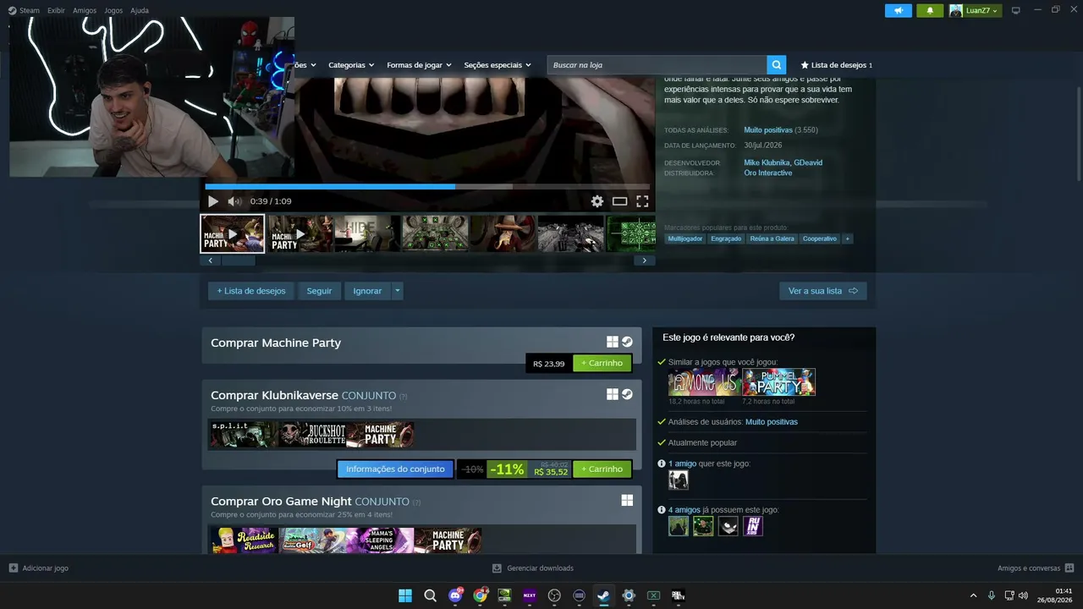Click the thumbnail strip scrollbar handle
This screenshot has height=609, width=1083.
click(238, 261)
